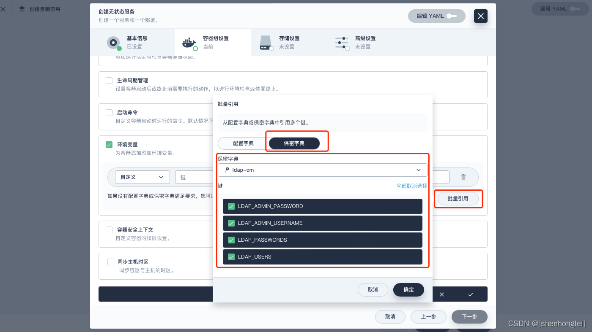Viewport: 592px width, 332px height.
Task: Open the 高级设置 step tab
Action: coord(365,43)
